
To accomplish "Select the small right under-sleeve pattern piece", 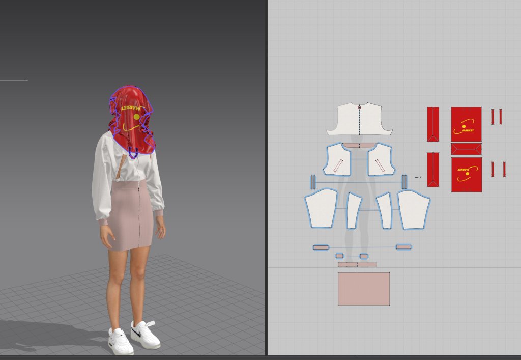I will click(x=384, y=211).
